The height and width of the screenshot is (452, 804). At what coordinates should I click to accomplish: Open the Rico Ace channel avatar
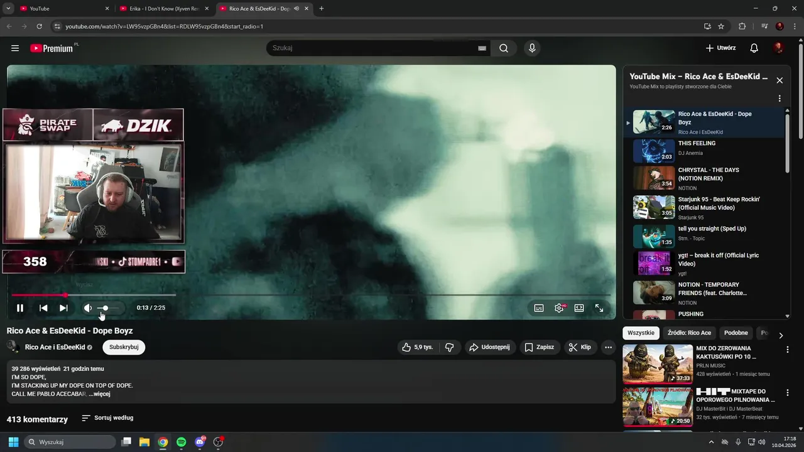click(x=13, y=347)
